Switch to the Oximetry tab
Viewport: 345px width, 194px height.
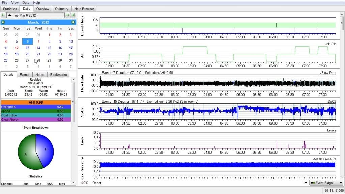pyautogui.click(x=61, y=9)
